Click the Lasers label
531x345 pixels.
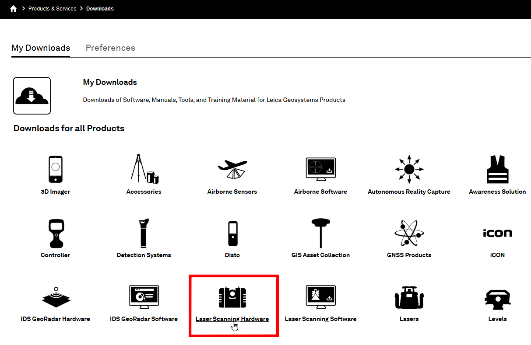(x=409, y=319)
